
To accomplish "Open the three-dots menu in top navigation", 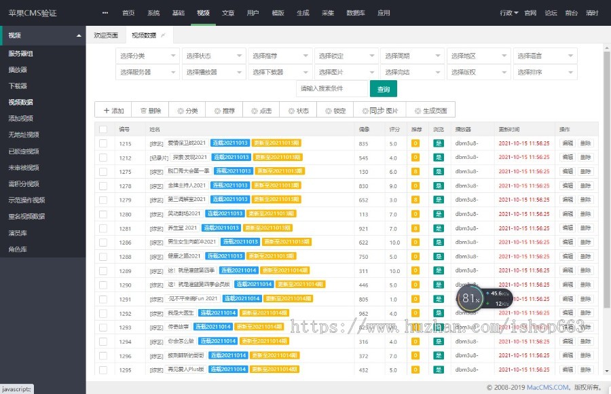I will click(105, 13).
